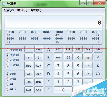This screenshot has width=107, height=97.
Task: Click the CE clear entry button
Action: coord(68,57)
